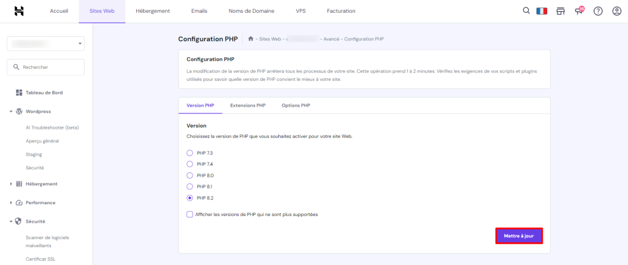Enable the unsupported PHP versions checkbox

(x=190, y=214)
